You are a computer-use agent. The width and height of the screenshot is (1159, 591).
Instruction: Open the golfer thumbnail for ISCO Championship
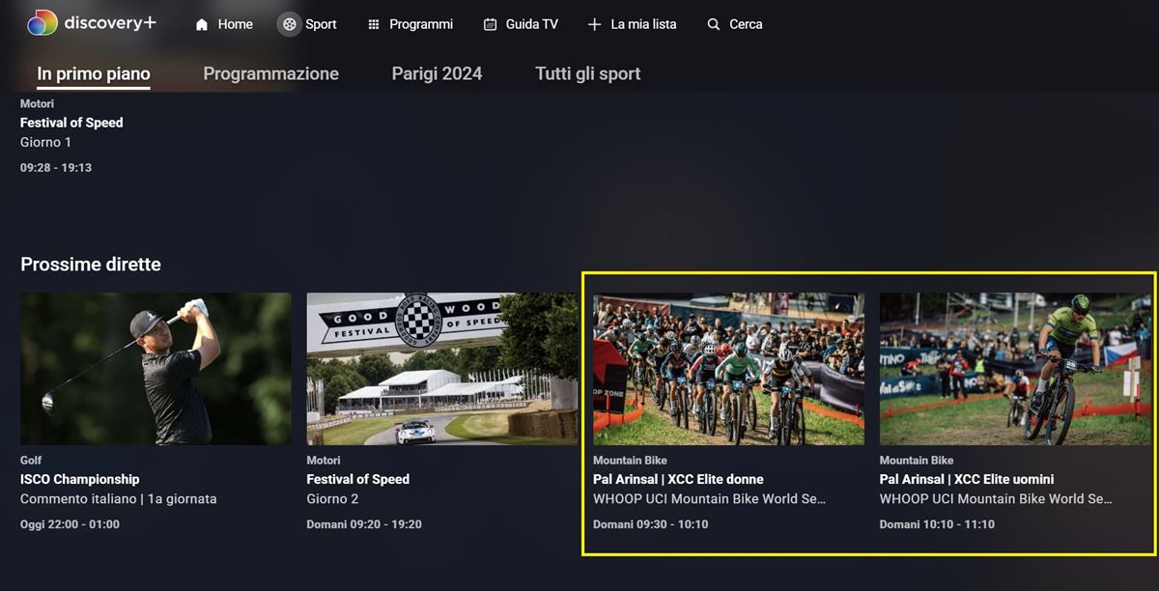[155, 369]
